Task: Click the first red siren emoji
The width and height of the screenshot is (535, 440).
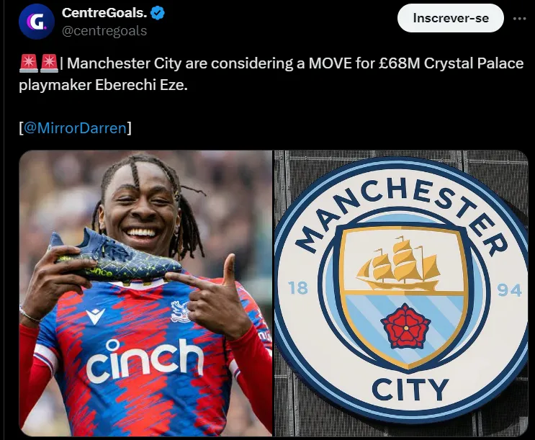Action: tap(29, 63)
